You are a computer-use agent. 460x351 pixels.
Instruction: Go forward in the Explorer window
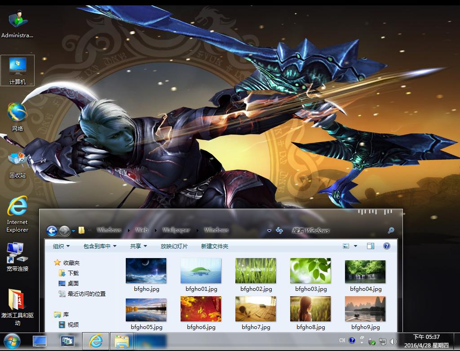click(x=64, y=231)
